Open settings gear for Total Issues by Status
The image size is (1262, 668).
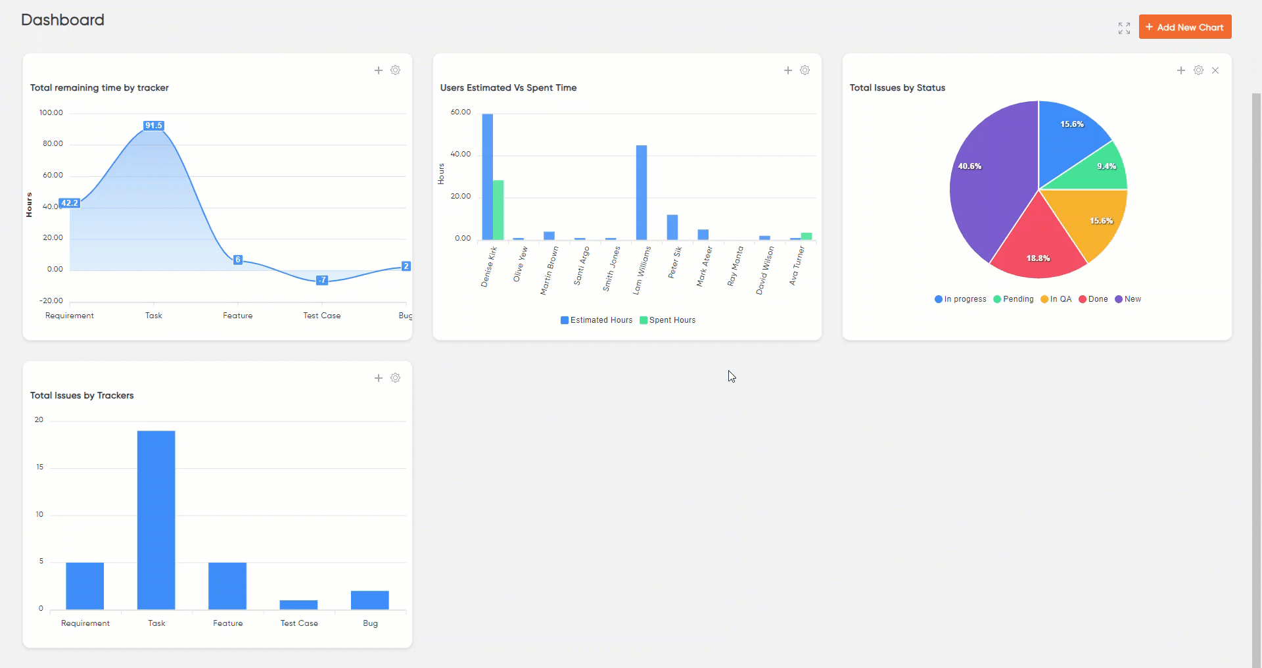1198,70
